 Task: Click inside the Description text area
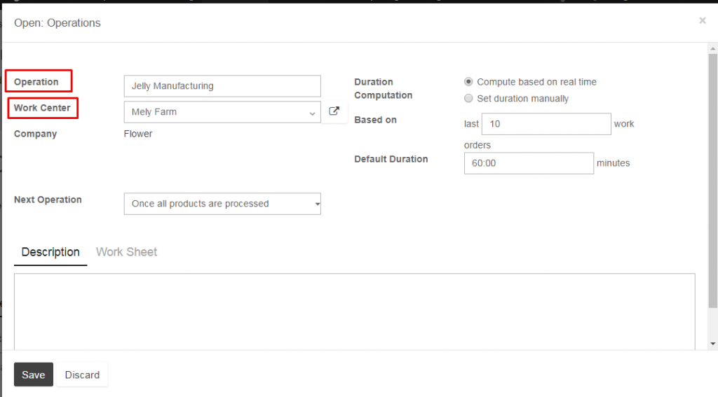pos(354,312)
